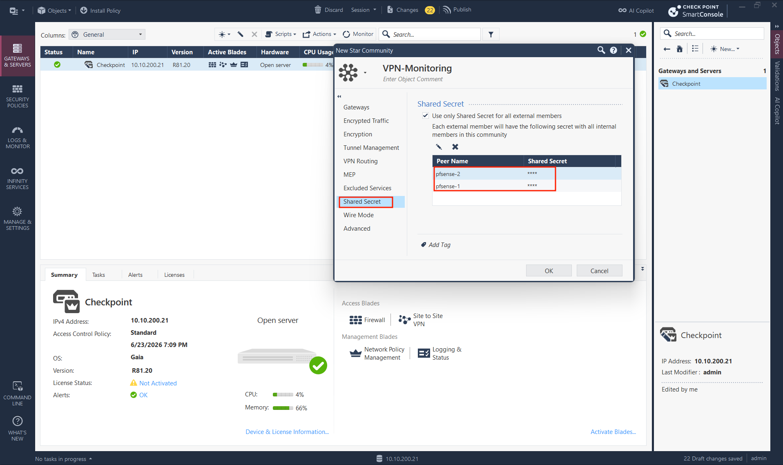Open Infinity Services
This screenshot has height=465, width=783.
tap(18, 178)
